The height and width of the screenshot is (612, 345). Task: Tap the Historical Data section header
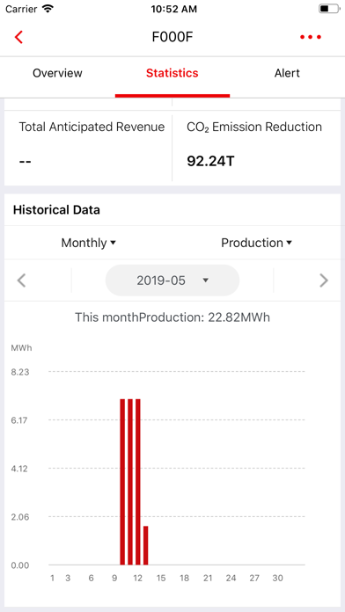(x=56, y=210)
